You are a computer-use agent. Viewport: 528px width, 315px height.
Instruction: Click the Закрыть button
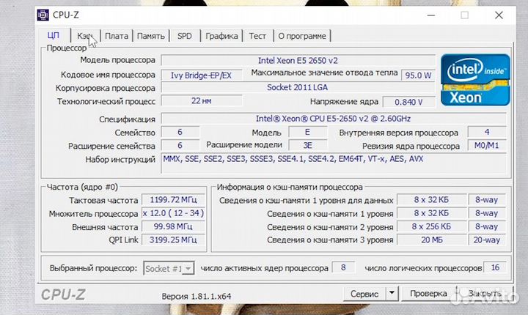point(485,294)
